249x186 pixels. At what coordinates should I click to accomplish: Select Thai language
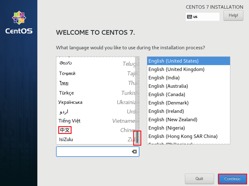(97, 83)
